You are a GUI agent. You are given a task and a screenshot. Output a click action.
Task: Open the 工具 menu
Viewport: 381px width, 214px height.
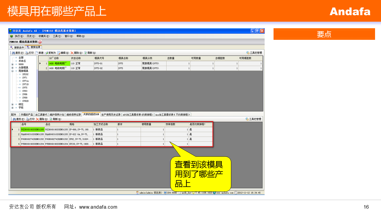pos(57,36)
